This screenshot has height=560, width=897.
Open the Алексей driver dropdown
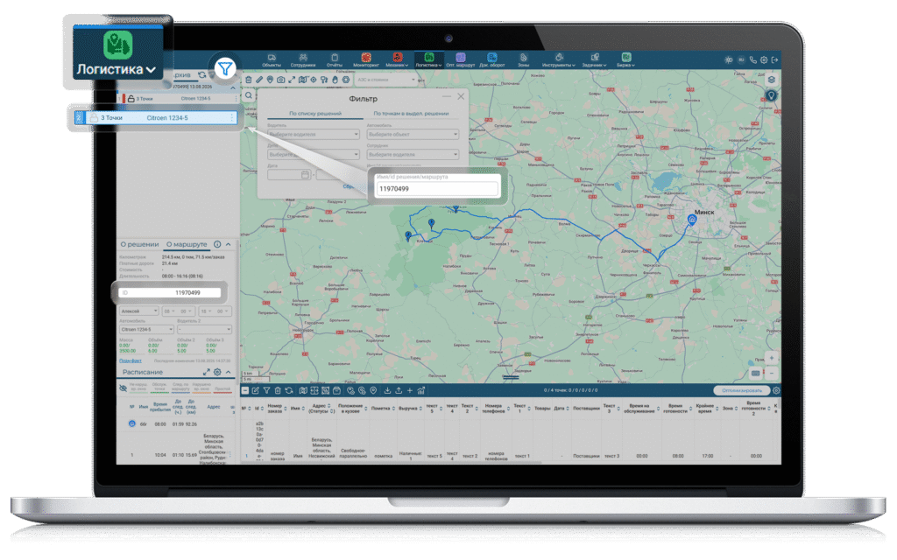tap(139, 311)
